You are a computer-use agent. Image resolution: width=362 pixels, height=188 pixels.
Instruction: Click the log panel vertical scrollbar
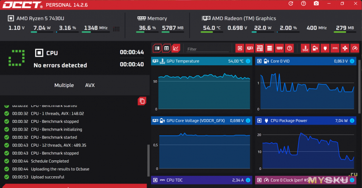(x=148, y=161)
